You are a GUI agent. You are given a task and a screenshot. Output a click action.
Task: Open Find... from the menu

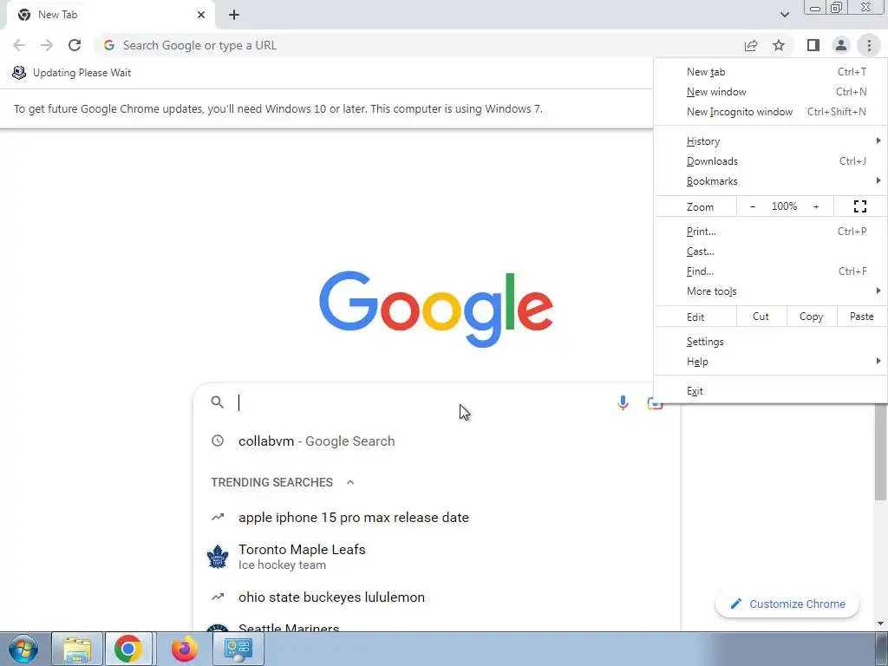click(x=770, y=271)
